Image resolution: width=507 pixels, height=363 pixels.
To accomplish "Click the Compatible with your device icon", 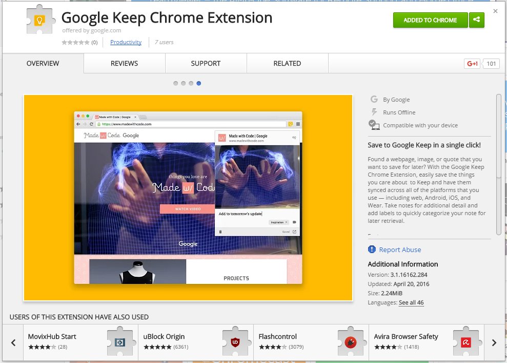I will pos(374,125).
